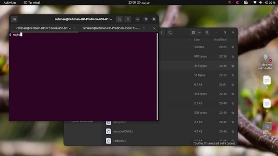Star the 970 bytes file row
The width and height of the screenshot is (278, 156).
pos(233,57)
